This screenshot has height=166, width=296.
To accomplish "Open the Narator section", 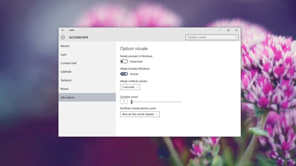I will click(x=65, y=46).
